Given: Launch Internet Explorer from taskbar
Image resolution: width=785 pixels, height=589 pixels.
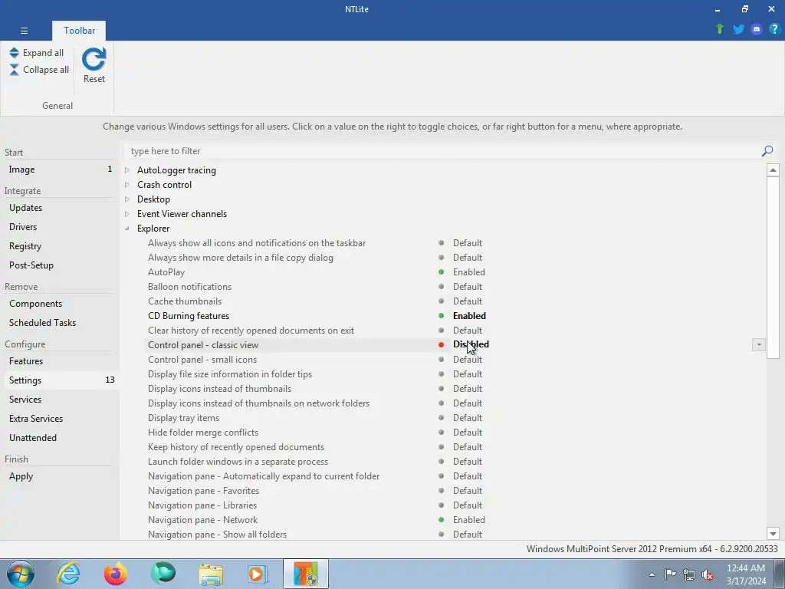Looking at the screenshot, I should point(68,574).
